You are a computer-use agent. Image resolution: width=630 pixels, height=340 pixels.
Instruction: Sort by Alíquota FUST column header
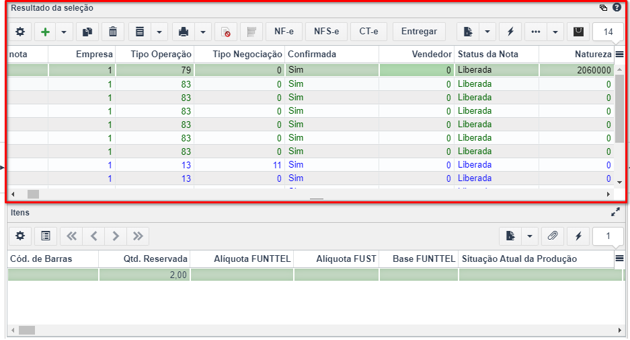click(x=336, y=259)
